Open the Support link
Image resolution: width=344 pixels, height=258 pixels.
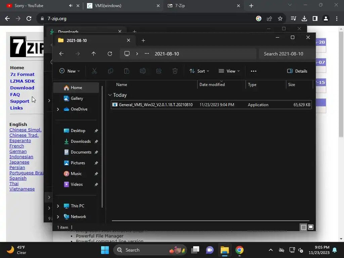[19, 101]
